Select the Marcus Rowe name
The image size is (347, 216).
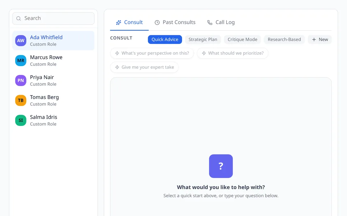(x=46, y=57)
